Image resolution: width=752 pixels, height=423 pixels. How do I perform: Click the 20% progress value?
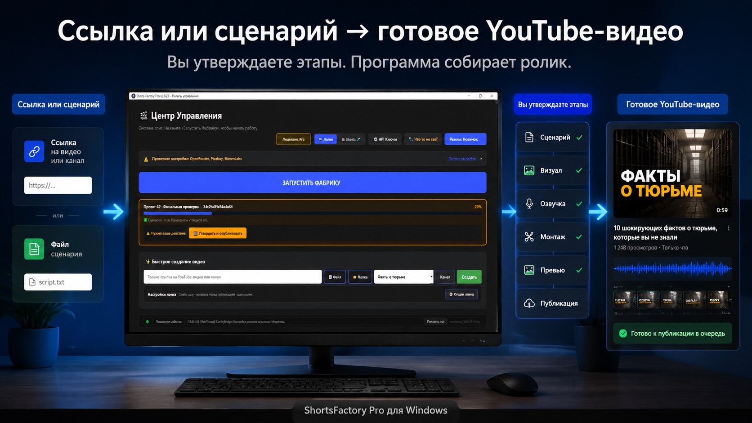478,207
